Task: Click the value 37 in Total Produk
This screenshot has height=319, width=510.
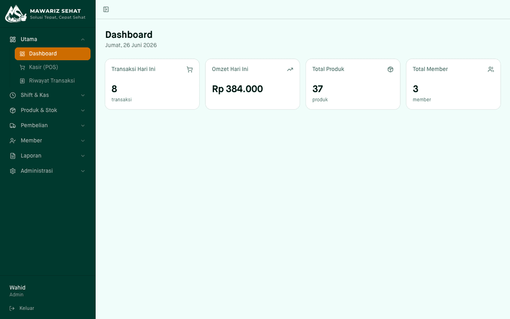Action: [317, 89]
